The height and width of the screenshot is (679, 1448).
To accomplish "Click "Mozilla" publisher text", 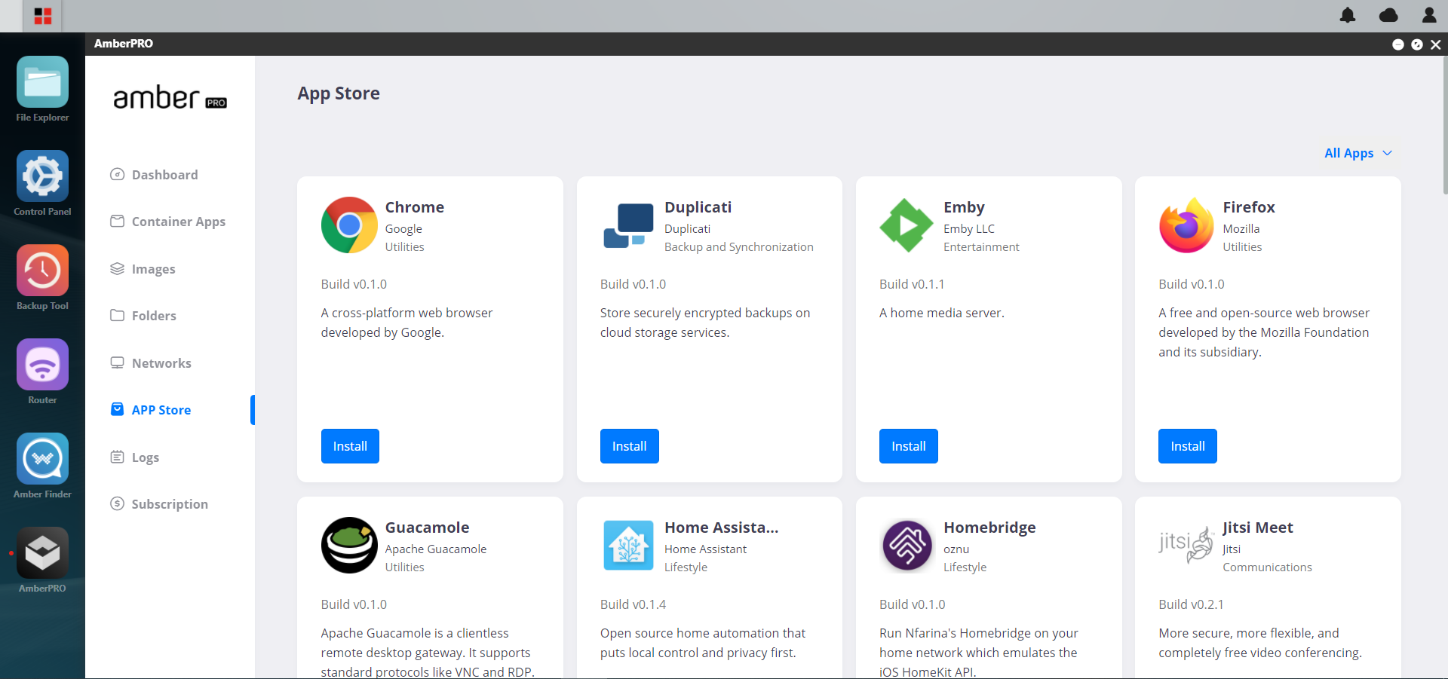I will pos(1241,229).
